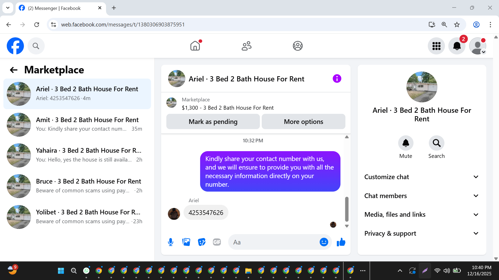Open the Groups icon in top navigation
This screenshot has height=280, width=499.
298,46
